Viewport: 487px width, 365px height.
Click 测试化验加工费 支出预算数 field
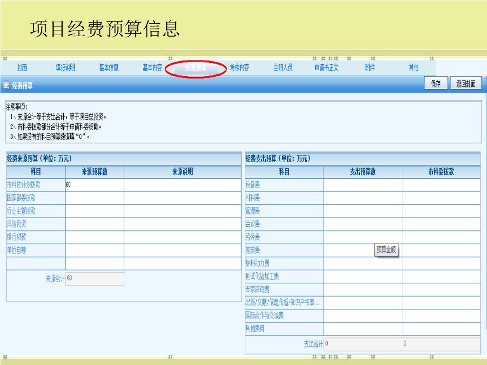click(363, 276)
